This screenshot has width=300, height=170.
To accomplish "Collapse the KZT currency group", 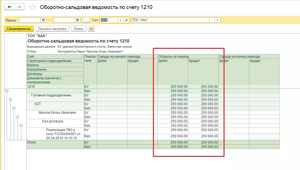I will [x=14, y=108].
